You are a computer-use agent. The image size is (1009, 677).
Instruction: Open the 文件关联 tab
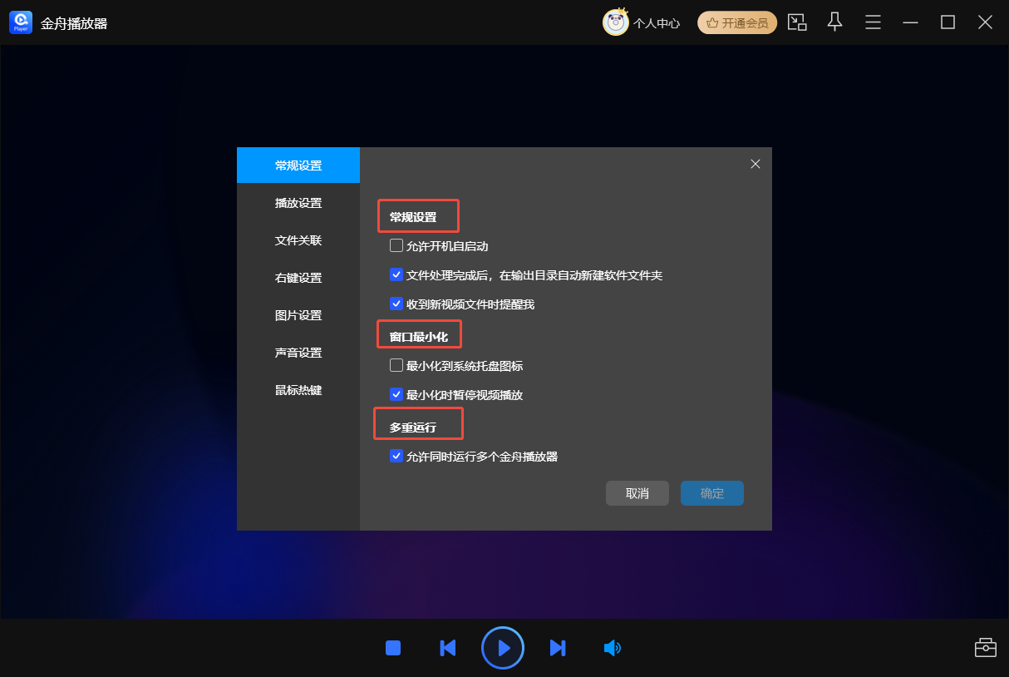(298, 240)
